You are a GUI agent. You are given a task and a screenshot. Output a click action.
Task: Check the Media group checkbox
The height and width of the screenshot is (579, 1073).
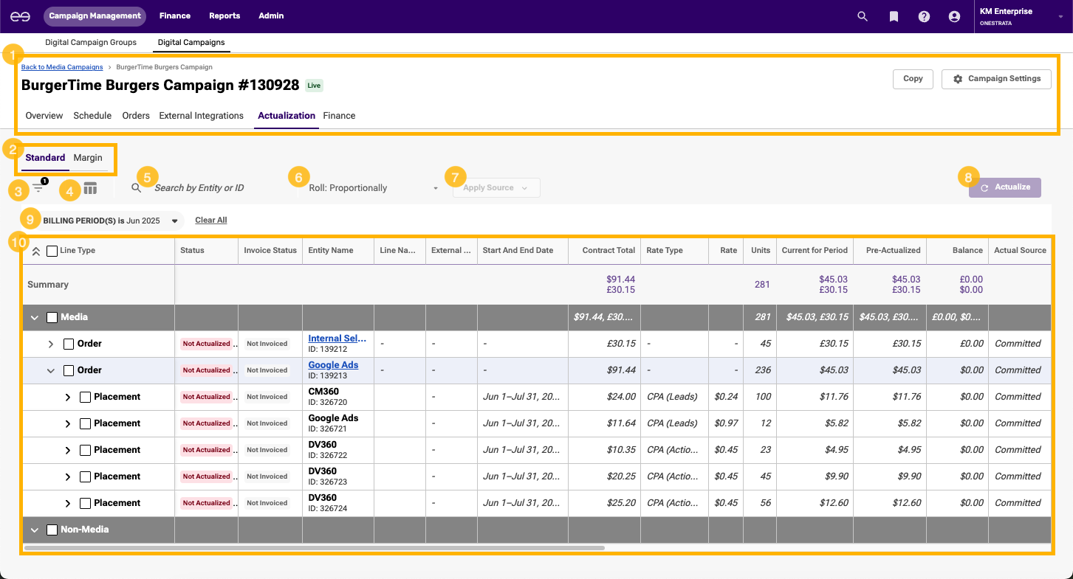(52, 317)
